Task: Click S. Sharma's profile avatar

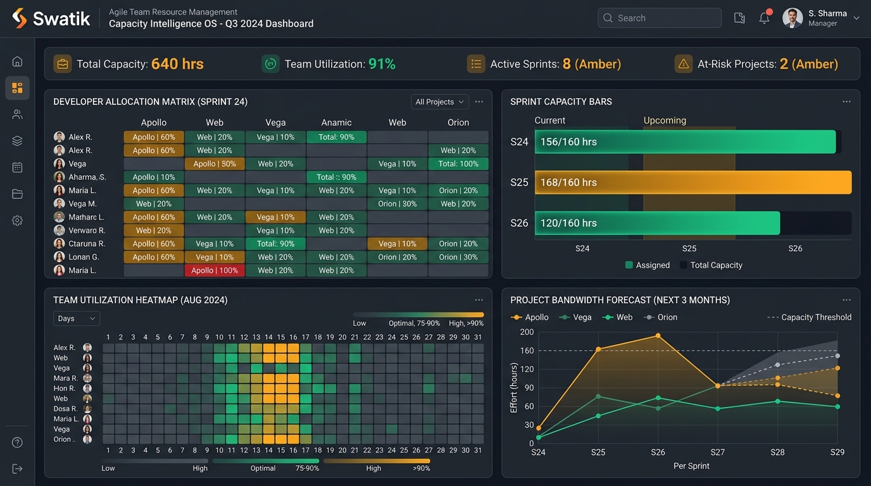Action: 793,18
